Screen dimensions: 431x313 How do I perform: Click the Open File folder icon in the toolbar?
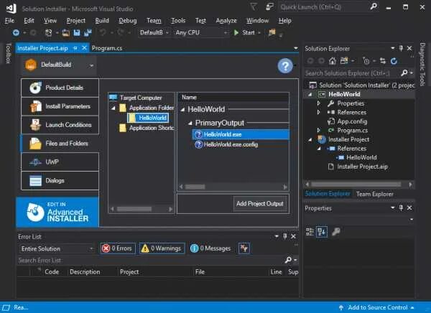pyautogui.click(x=65, y=33)
